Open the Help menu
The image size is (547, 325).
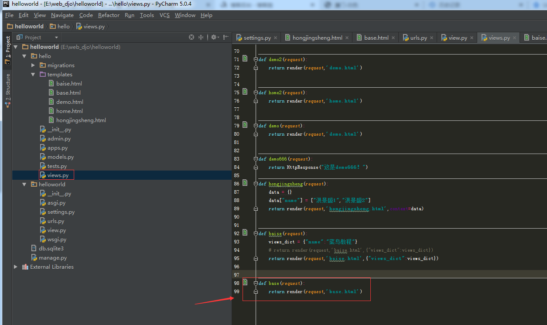tap(206, 15)
